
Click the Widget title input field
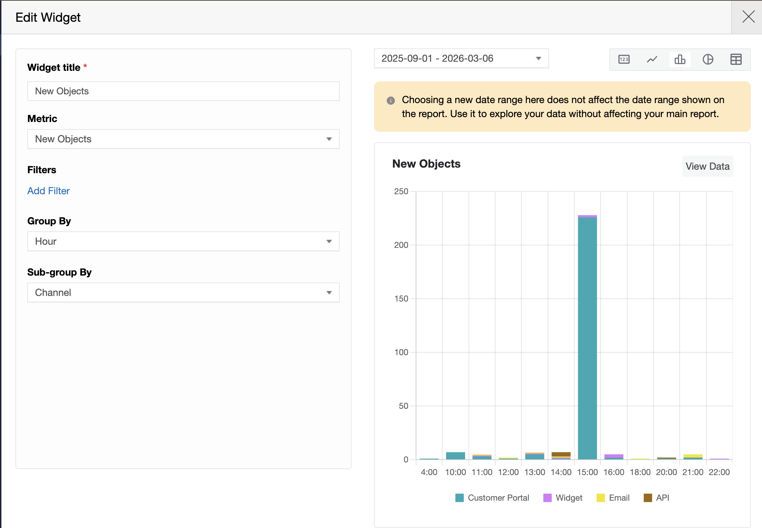[x=183, y=92]
